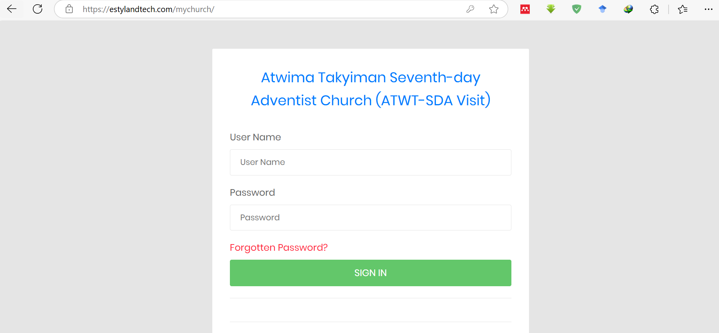Expand Settings and more ellipsis menu

(x=708, y=9)
